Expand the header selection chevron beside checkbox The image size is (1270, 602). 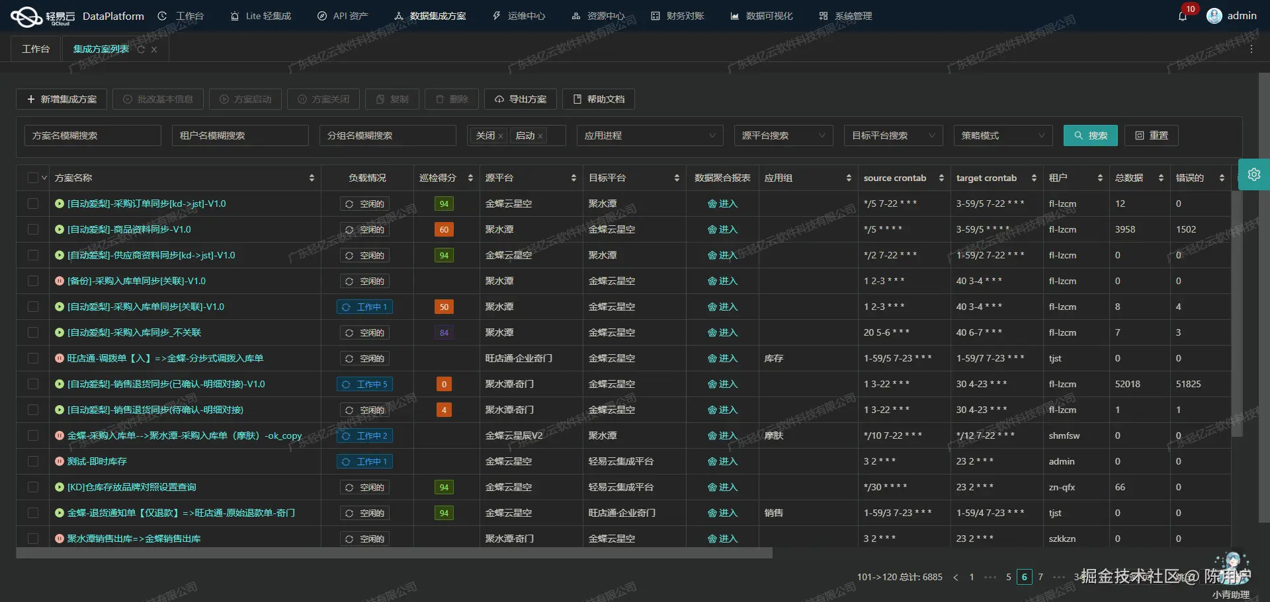coord(44,178)
